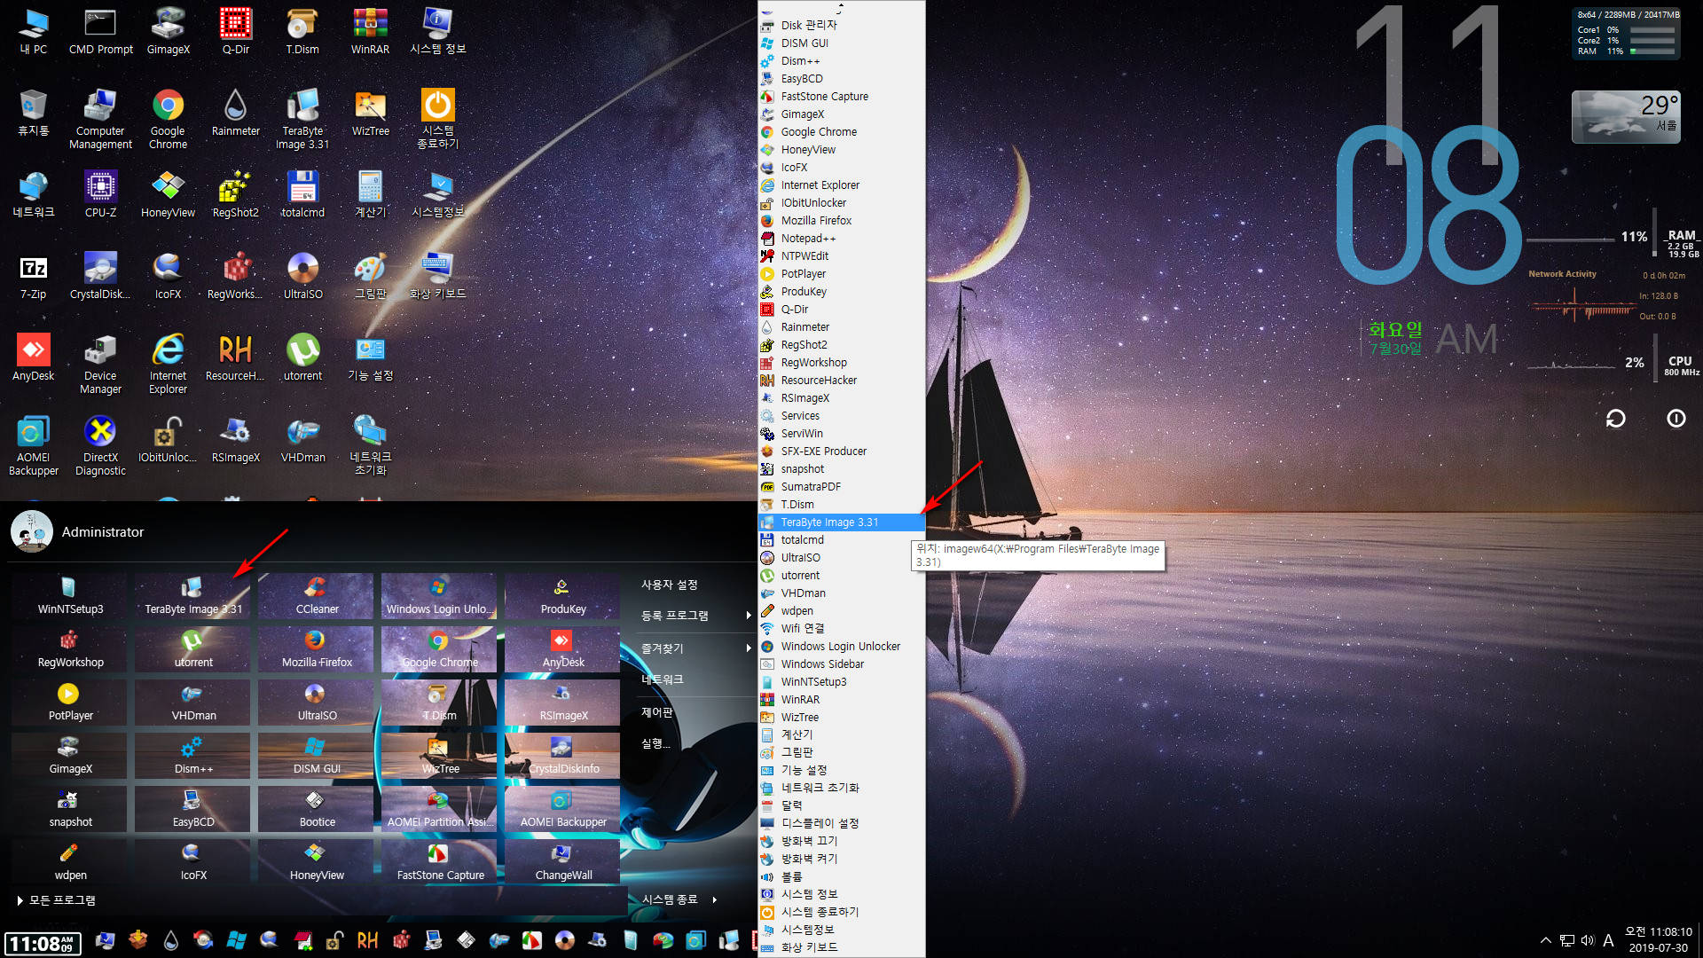1703x958 pixels.
Task: Select Wifi 연결 in program list
Action: pos(841,628)
